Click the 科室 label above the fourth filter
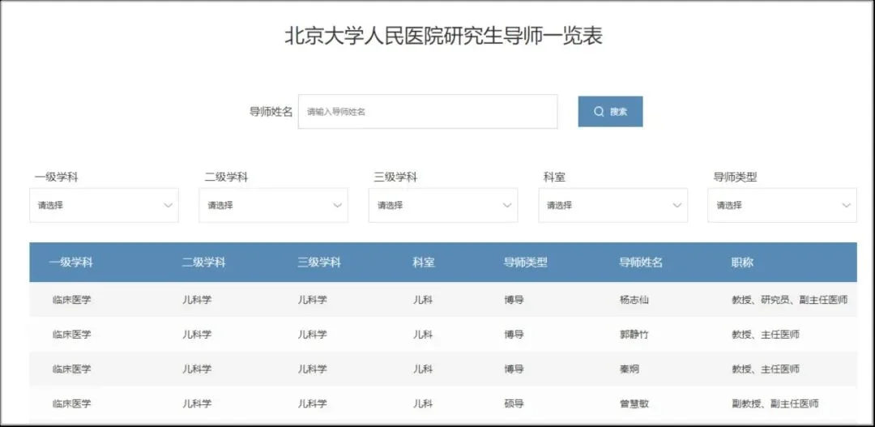875x427 pixels. 554,177
